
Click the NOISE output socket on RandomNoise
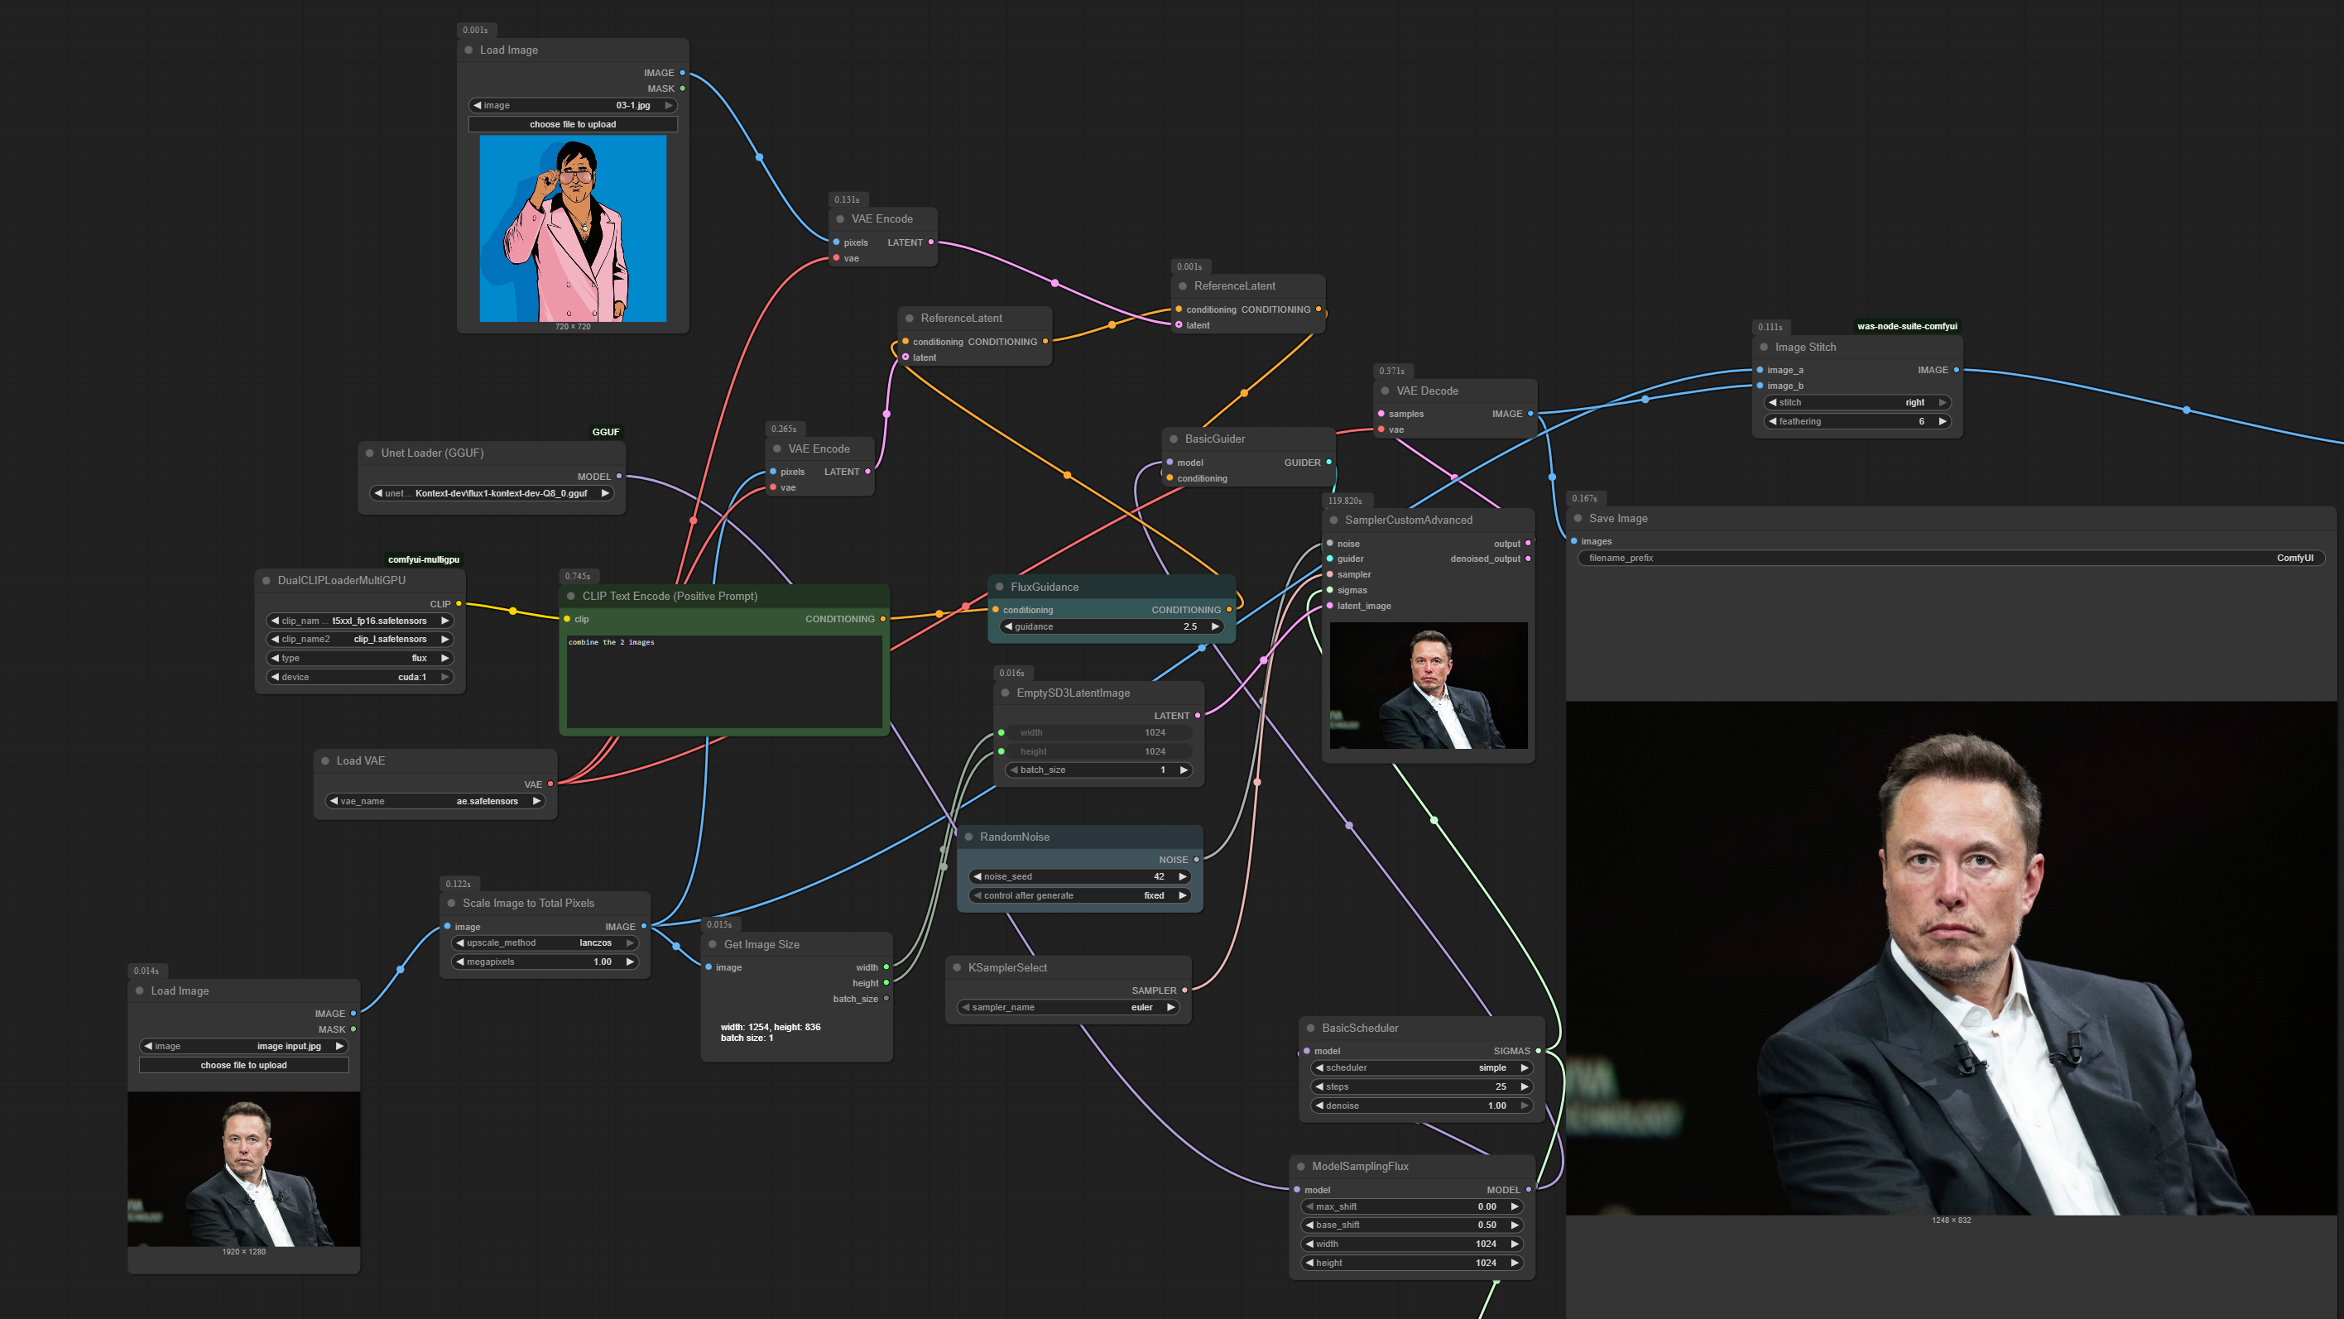1197,860
